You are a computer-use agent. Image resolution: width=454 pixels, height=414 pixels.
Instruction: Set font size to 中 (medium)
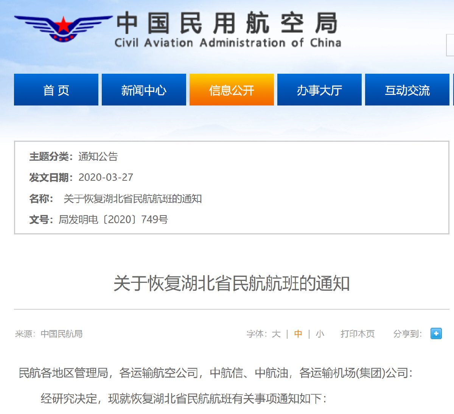298,334
